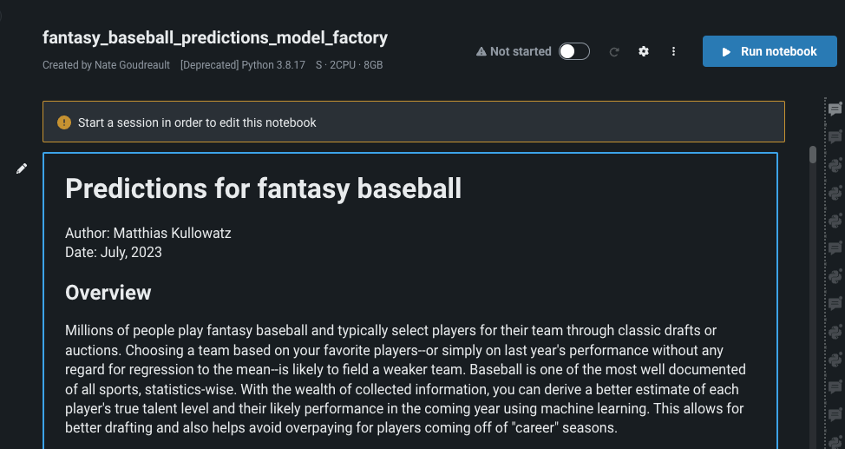The width and height of the screenshot is (845, 449).
Task: Click the "Predictions for fantasy baseball" heading
Action: (x=264, y=188)
